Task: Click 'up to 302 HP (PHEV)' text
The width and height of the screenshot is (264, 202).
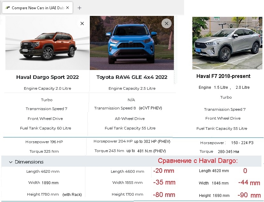Action: pos(152,142)
